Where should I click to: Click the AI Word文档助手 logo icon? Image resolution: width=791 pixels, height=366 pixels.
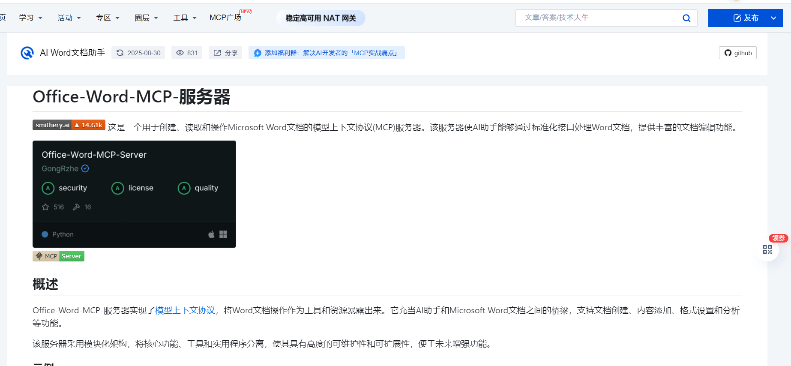(x=27, y=53)
